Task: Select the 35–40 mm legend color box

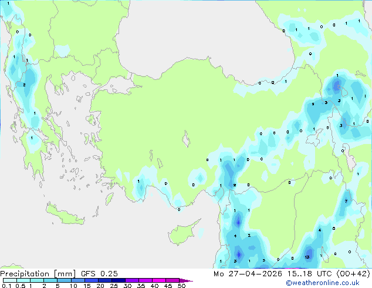Action: click(x=145, y=280)
